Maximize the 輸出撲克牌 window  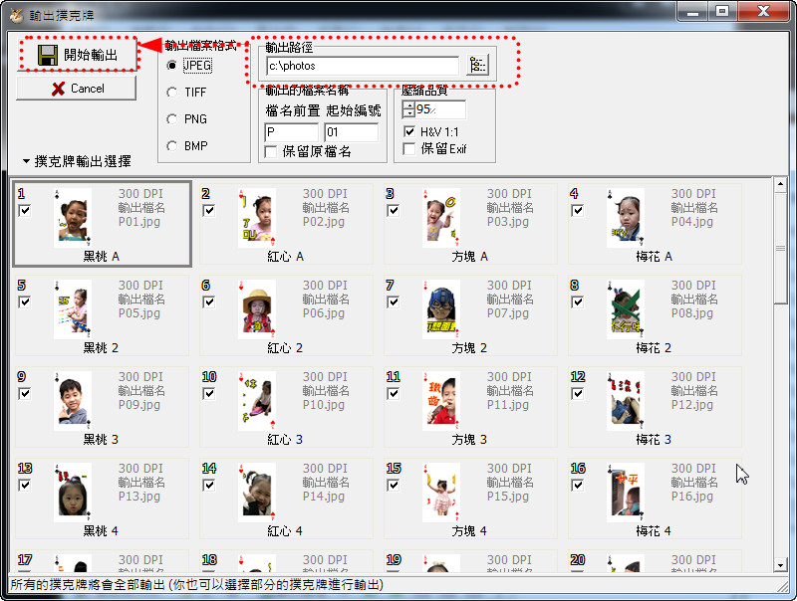point(721,11)
